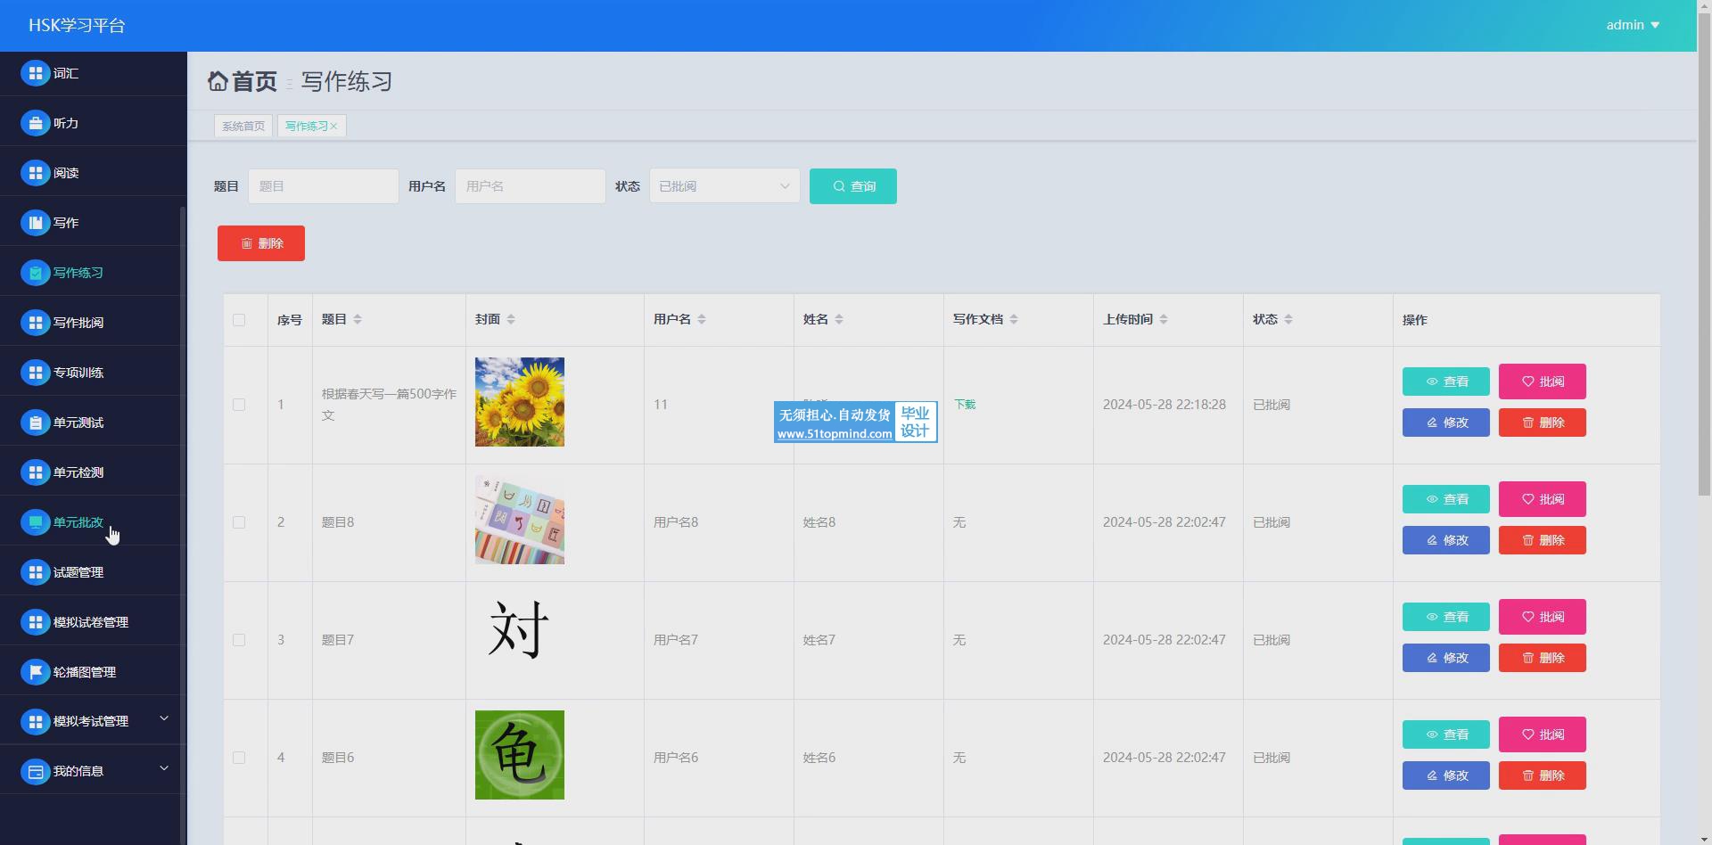Focus the 题目 search input
Viewport: 1712px width, 845px height.
tap(324, 186)
